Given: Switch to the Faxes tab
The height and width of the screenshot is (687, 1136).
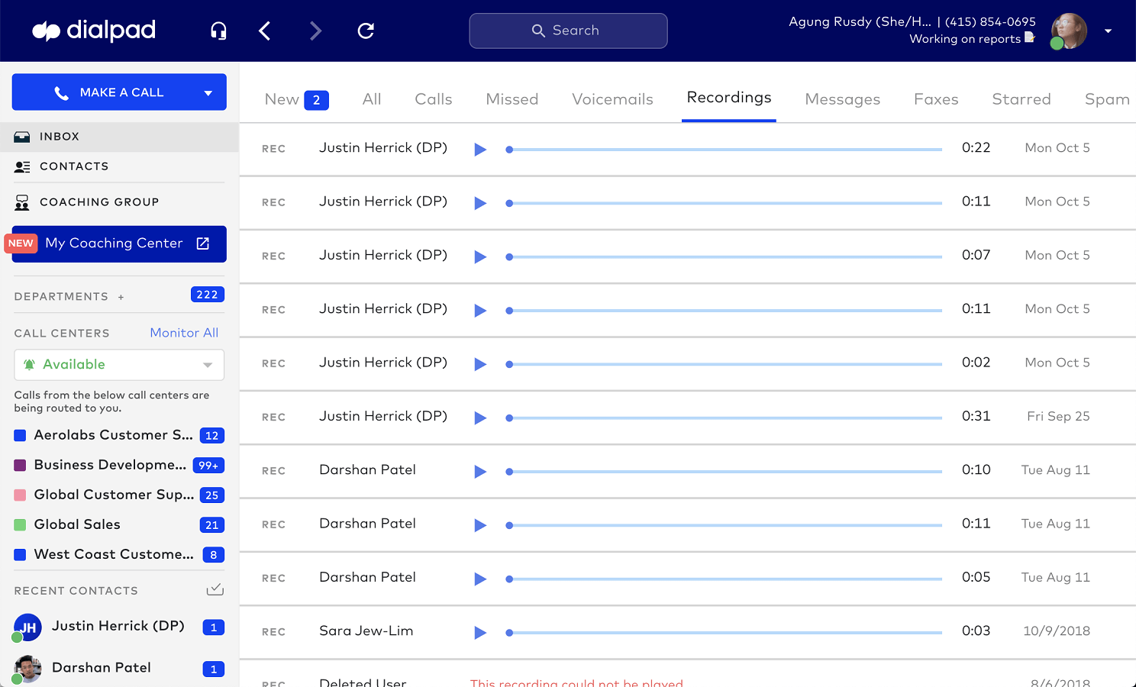Looking at the screenshot, I should pos(936,99).
